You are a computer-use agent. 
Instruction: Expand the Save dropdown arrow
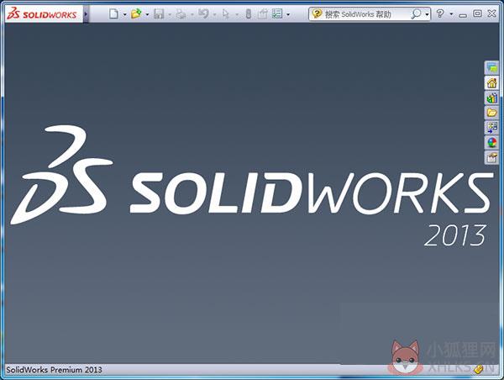click(x=170, y=14)
